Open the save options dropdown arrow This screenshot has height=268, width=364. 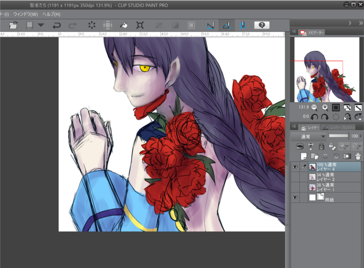41,25
